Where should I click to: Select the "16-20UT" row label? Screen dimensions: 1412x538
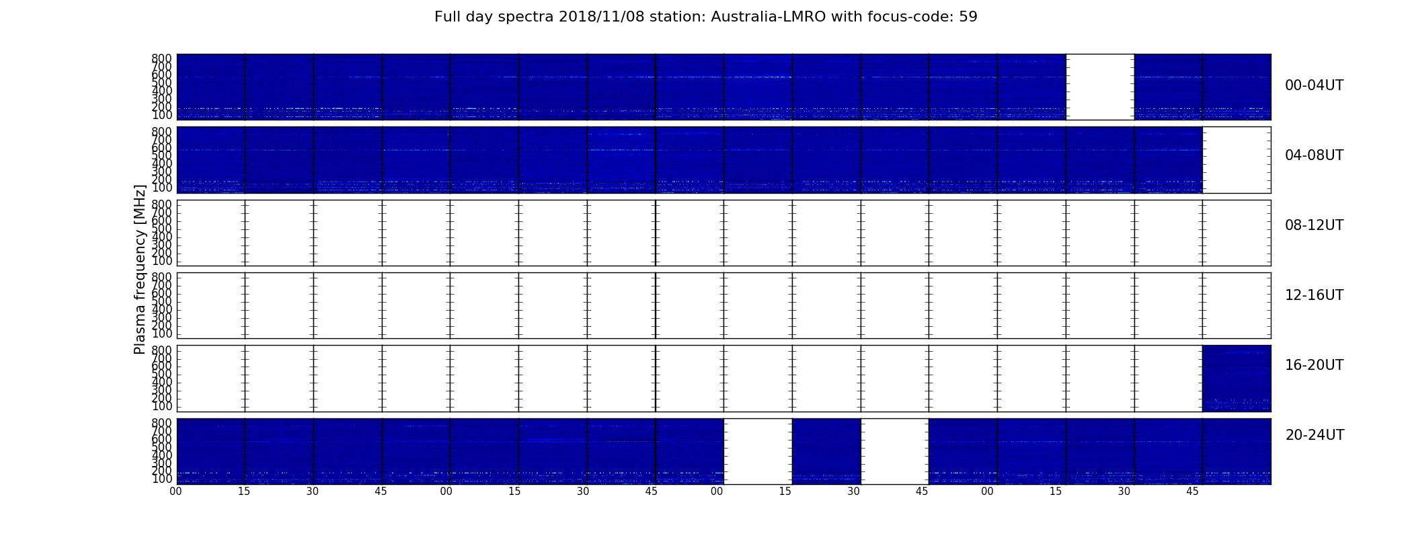[x=1314, y=365]
